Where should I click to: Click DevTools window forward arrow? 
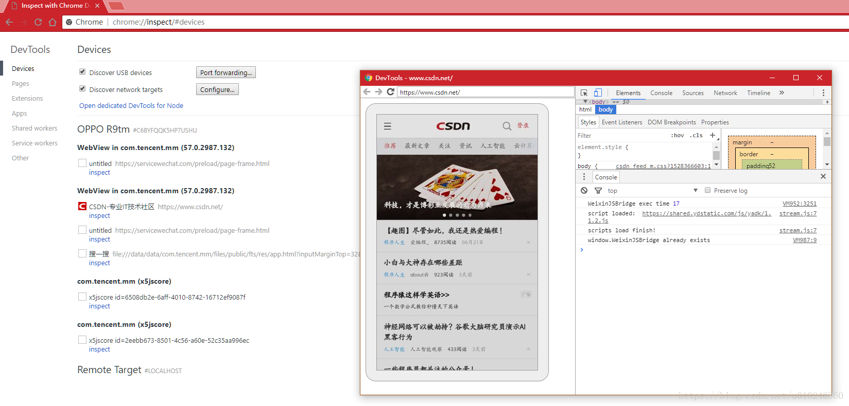[x=378, y=92]
